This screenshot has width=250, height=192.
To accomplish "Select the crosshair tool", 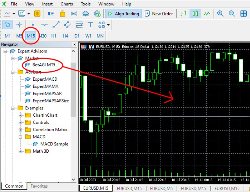I will pos(19,25).
